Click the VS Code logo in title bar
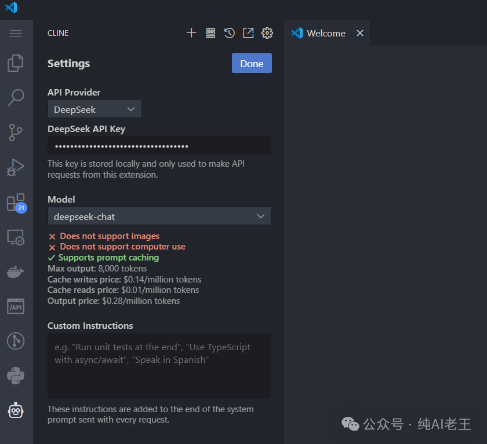 [11, 8]
